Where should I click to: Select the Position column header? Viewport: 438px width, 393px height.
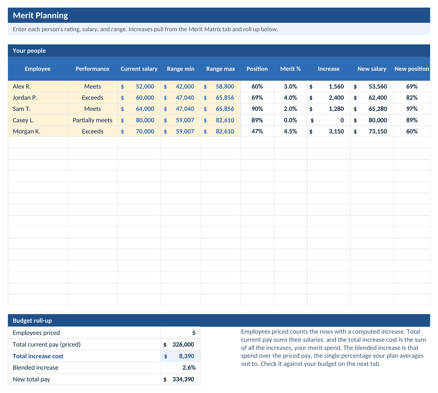point(257,69)
